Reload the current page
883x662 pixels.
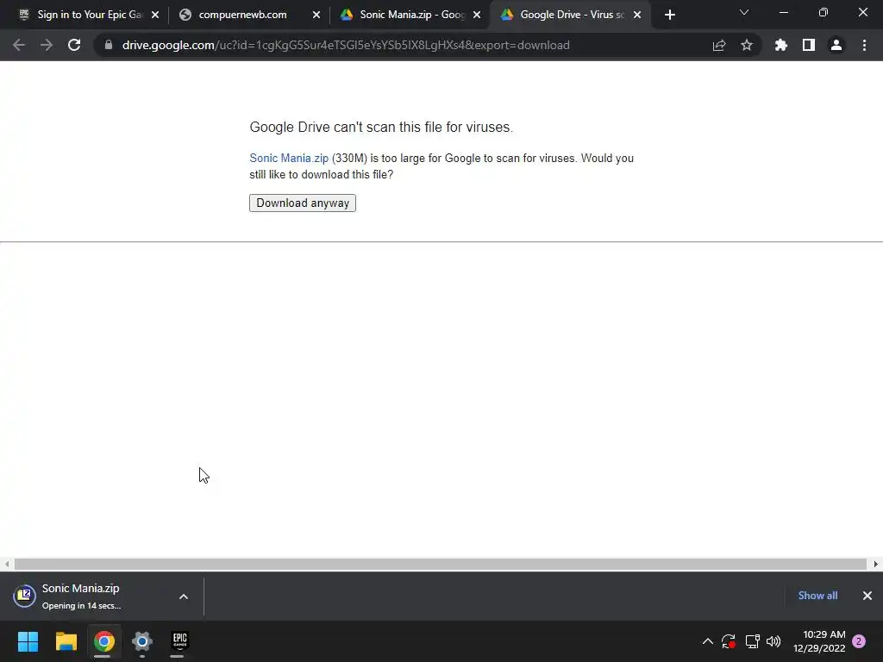coord(74,45)
